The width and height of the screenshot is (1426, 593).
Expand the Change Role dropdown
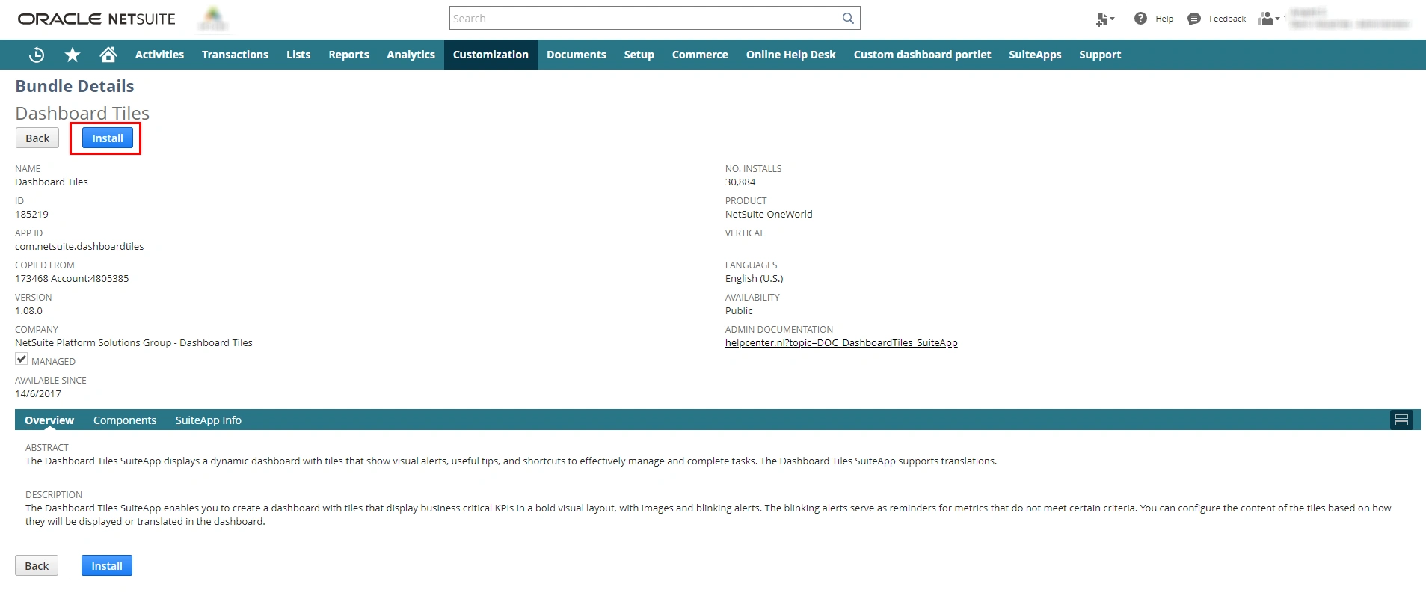(x=1269, y=19)
